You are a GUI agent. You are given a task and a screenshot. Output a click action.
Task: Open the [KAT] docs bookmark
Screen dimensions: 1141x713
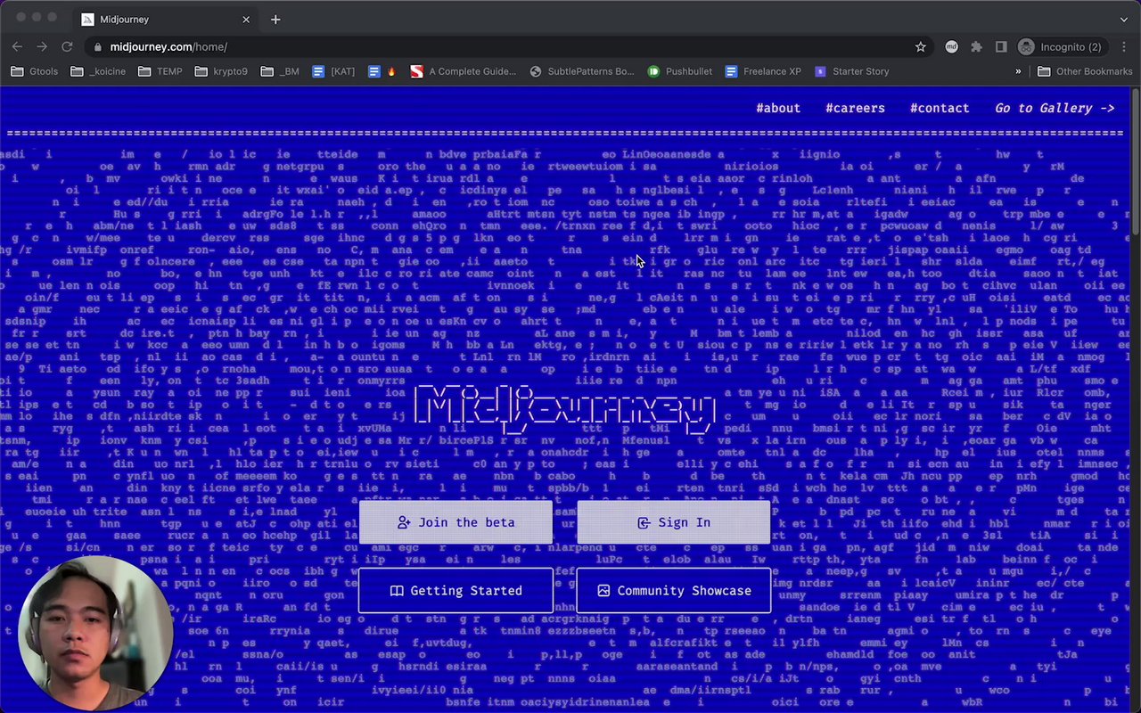coord(333,71)
